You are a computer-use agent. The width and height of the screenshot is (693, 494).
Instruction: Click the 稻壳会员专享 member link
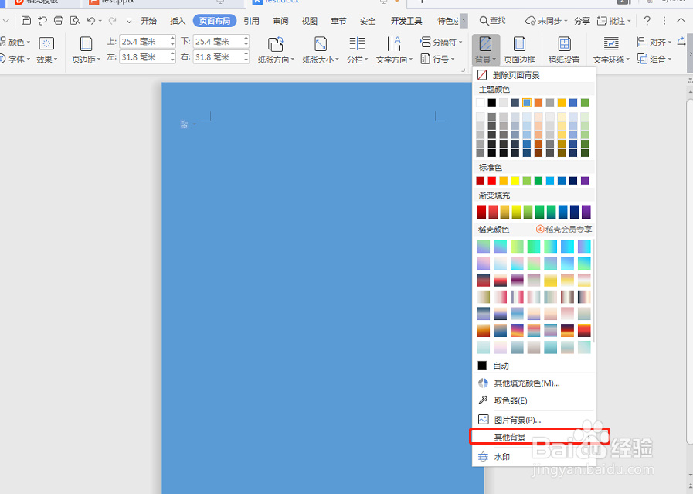[564, 229]
